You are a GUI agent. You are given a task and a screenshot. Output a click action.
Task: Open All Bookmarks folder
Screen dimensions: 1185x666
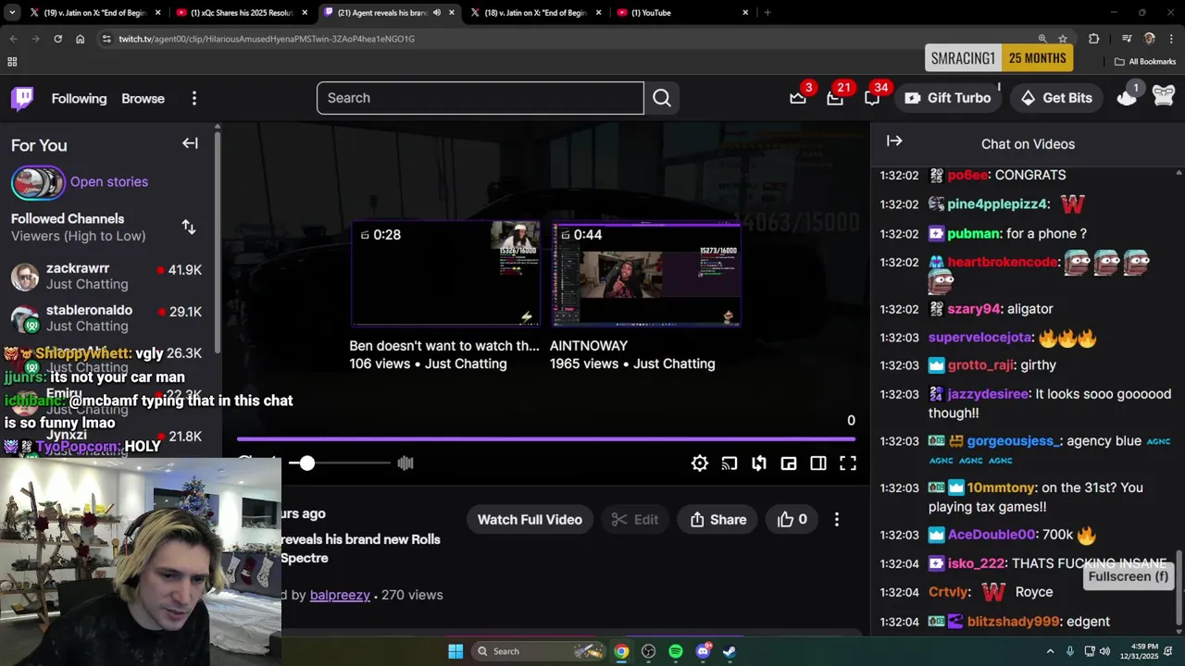(x=1145, y=62)
